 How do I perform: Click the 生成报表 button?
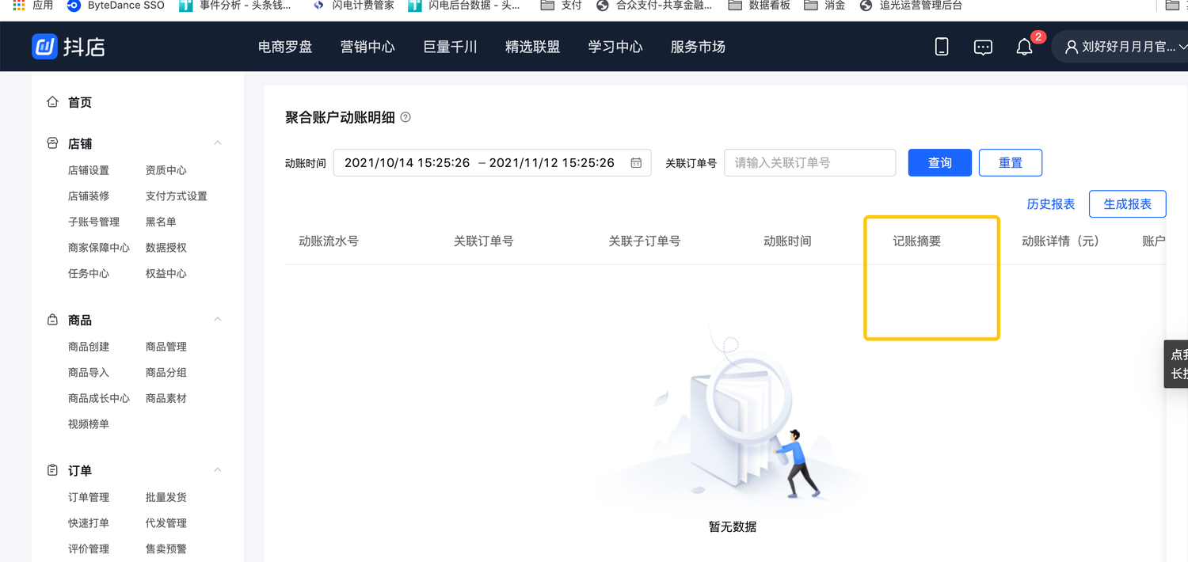1127,203
